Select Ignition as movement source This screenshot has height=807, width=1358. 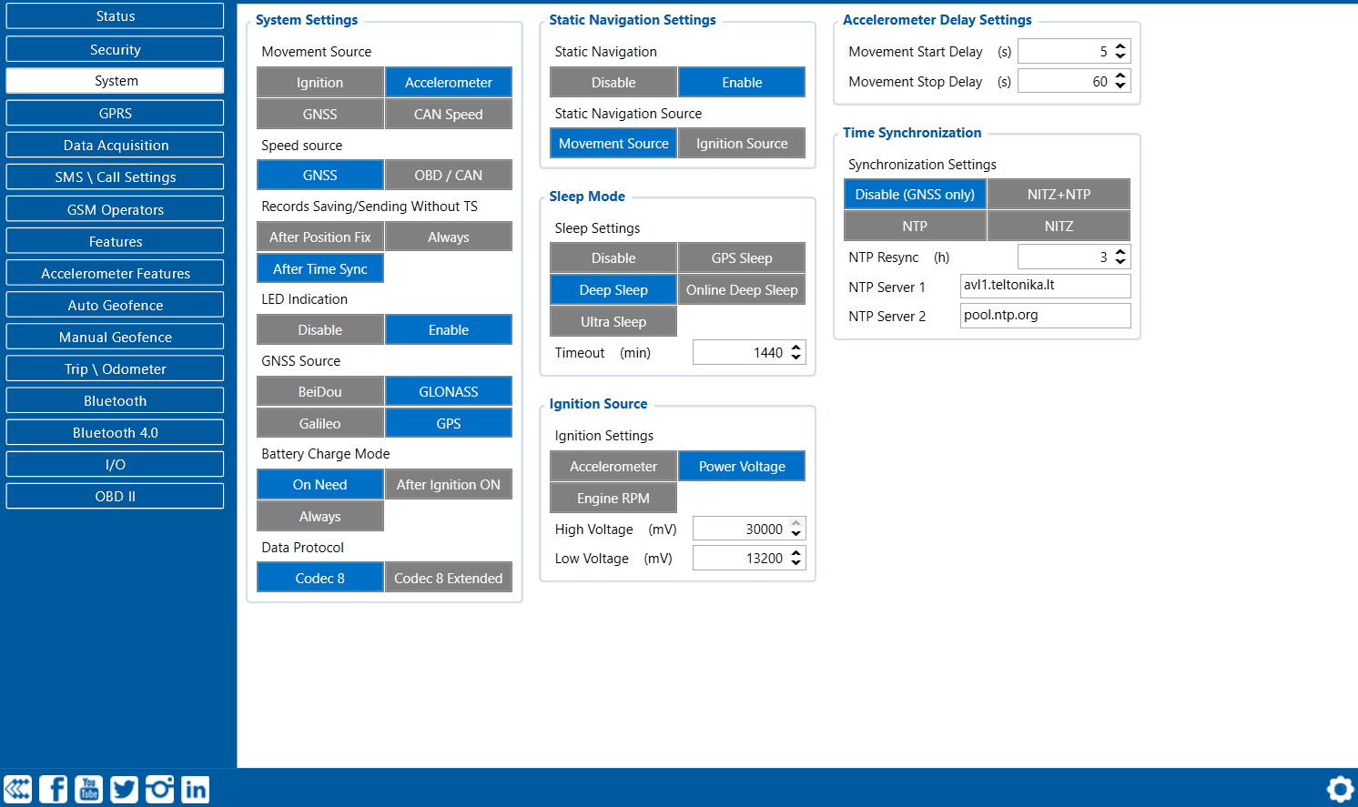(x=319, y=83)
